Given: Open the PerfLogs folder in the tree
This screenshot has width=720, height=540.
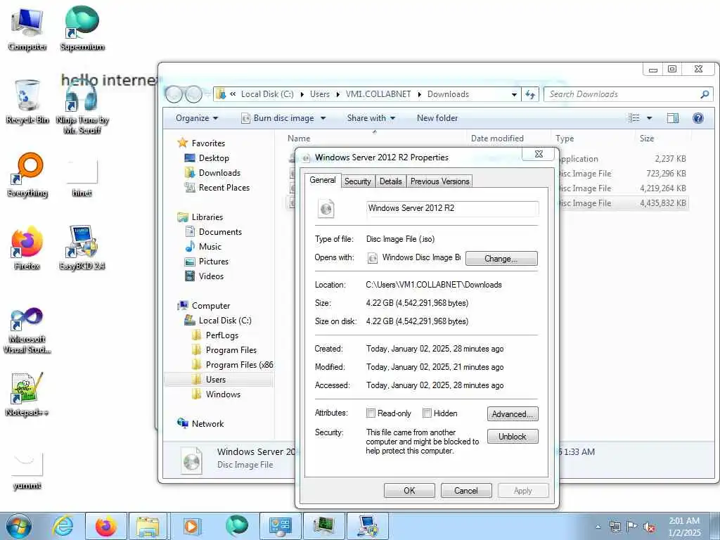Looking at the screenshot, I should pyautogui.click(x=215, y=335).
